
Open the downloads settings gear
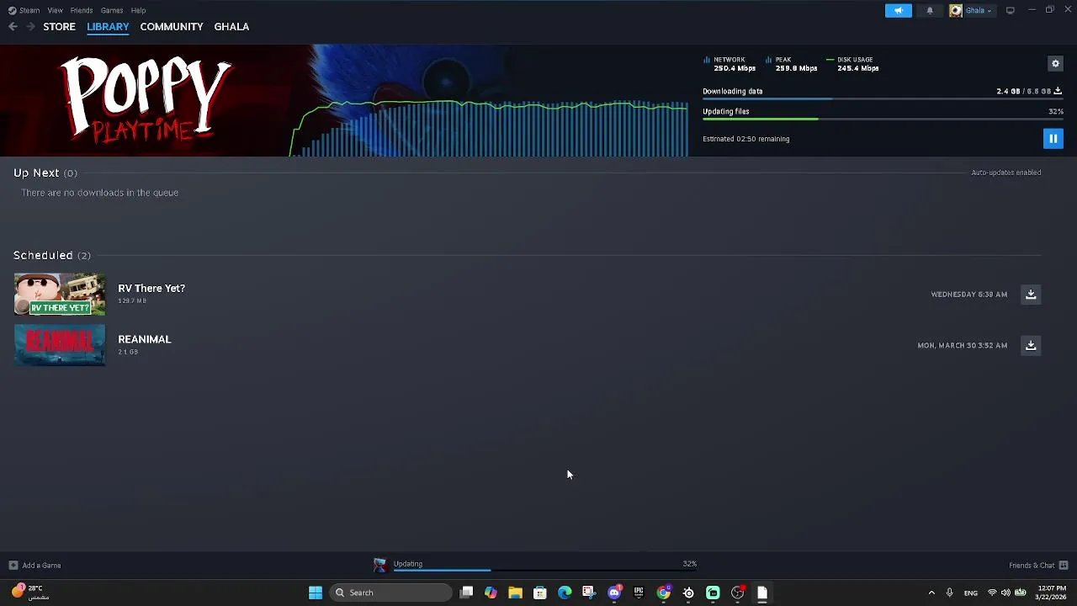(1055, 64)
